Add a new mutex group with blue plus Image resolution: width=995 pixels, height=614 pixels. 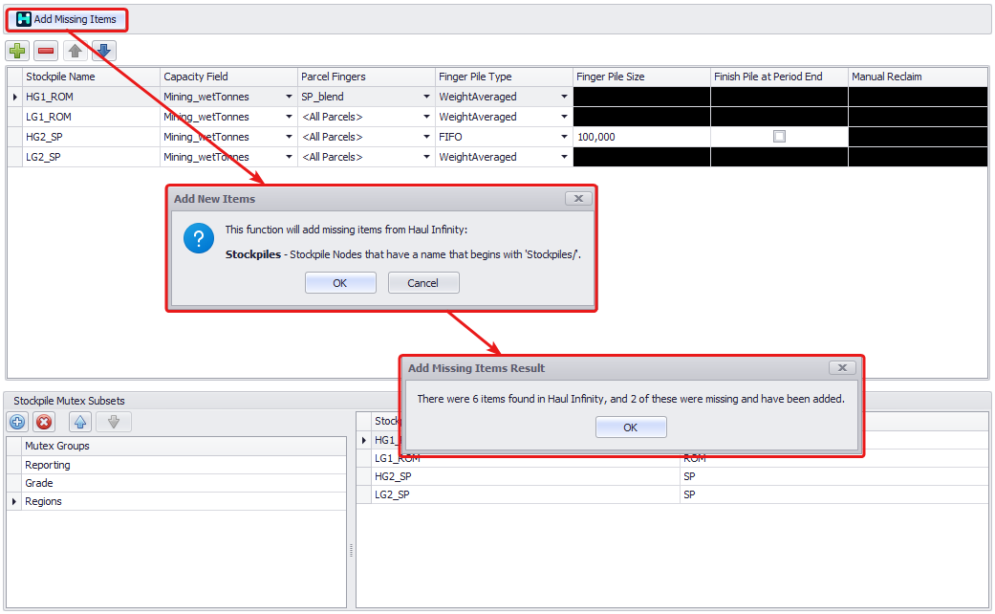[x=17, y=422]
